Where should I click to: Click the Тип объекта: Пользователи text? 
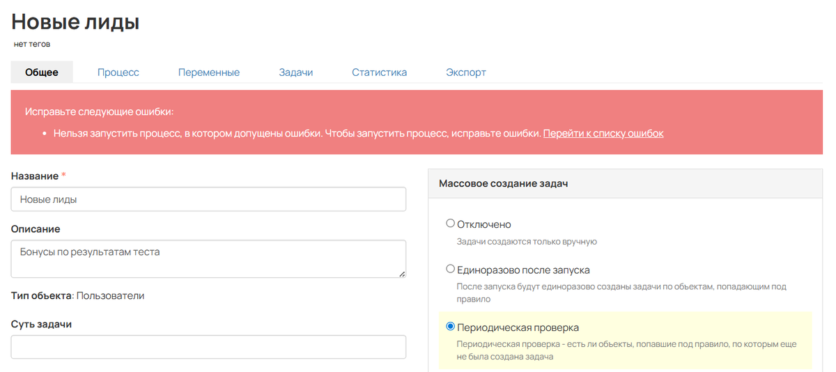coord(78,295)
